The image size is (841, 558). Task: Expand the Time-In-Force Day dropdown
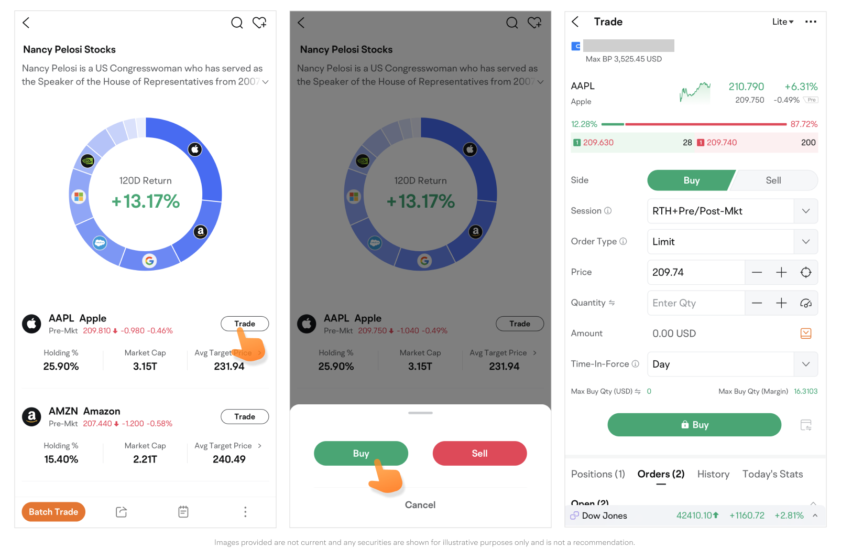tap(732, 364)
